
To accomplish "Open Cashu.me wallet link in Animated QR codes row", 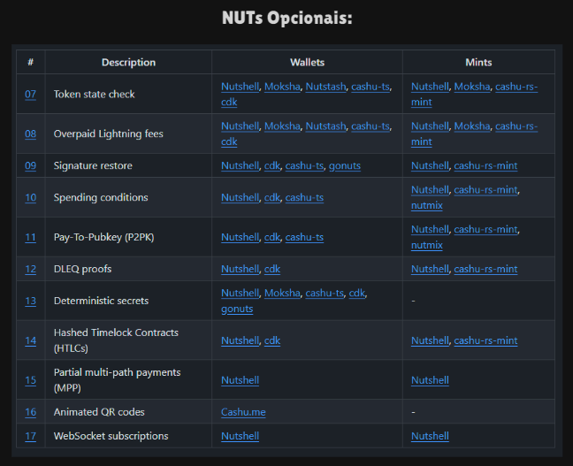I will (x=243, y=412).
